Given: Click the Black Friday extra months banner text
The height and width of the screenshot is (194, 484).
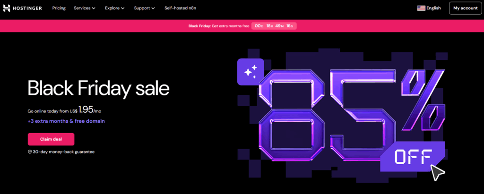Looking at the screenshot, I should pos(218,26).
